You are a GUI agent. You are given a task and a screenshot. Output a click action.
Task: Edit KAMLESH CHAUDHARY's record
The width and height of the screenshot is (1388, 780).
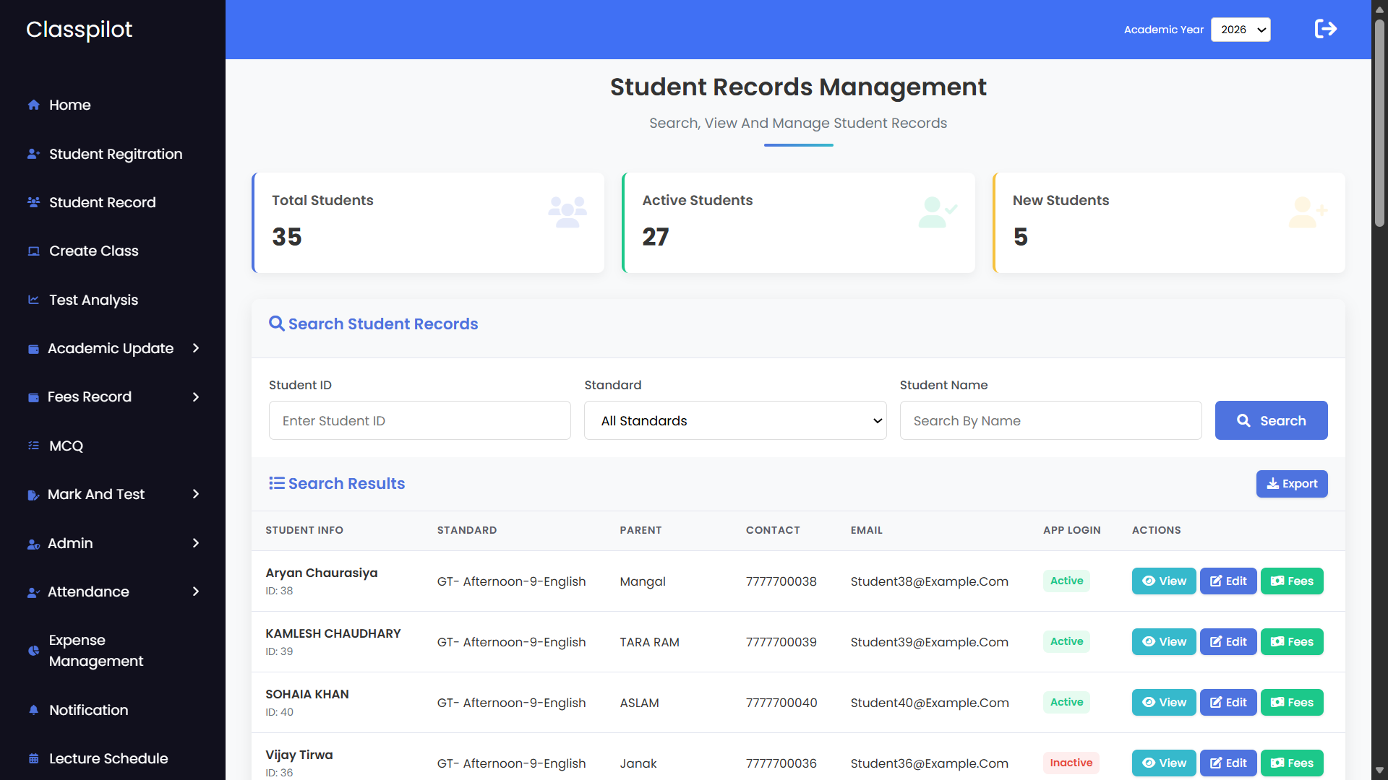(1228, 642)
